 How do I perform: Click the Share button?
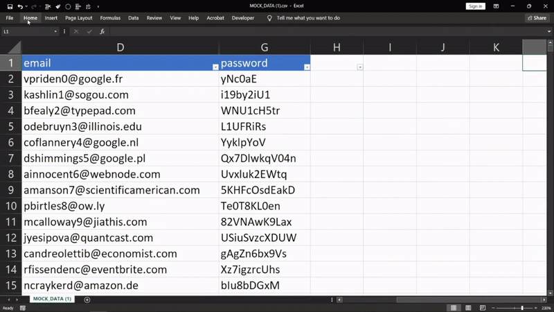point(537,18)
